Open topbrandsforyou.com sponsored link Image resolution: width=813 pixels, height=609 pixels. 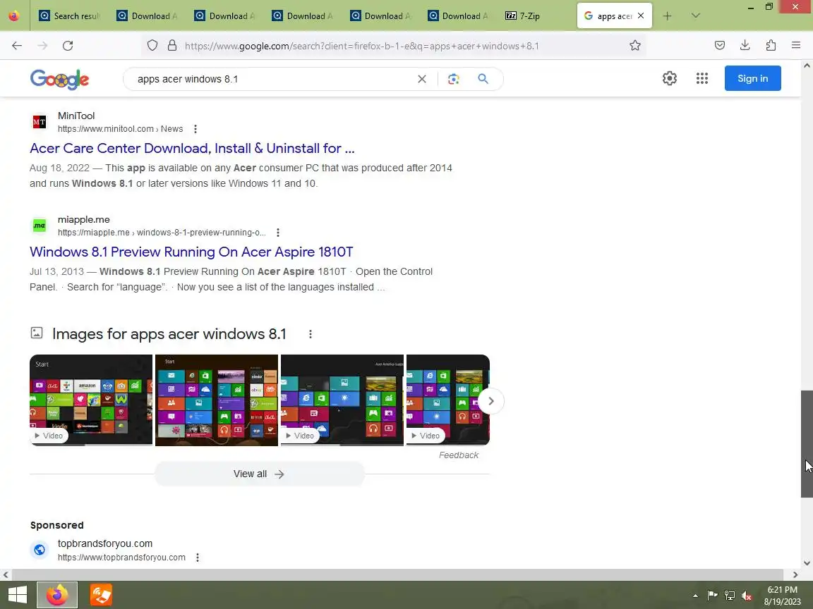pos(104,543)
